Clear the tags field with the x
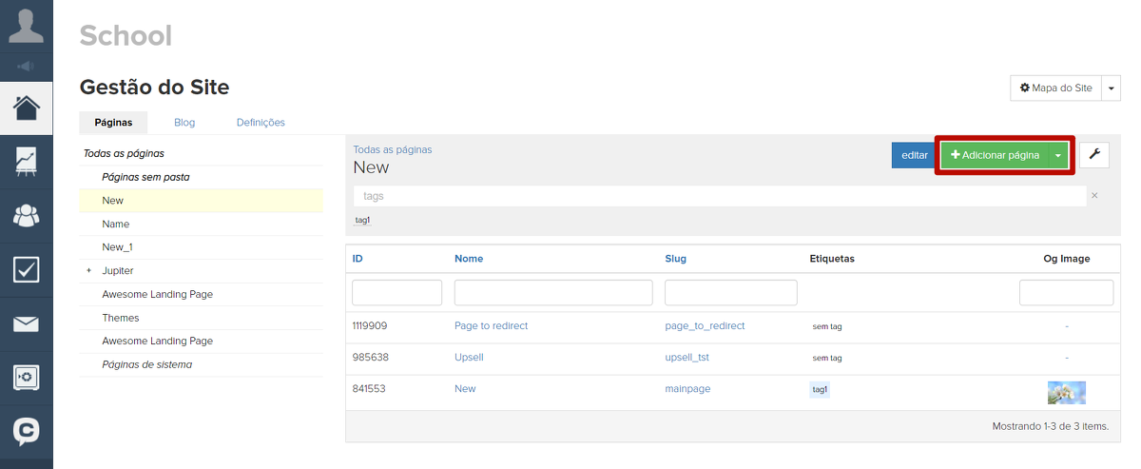 click(1094, 196)
